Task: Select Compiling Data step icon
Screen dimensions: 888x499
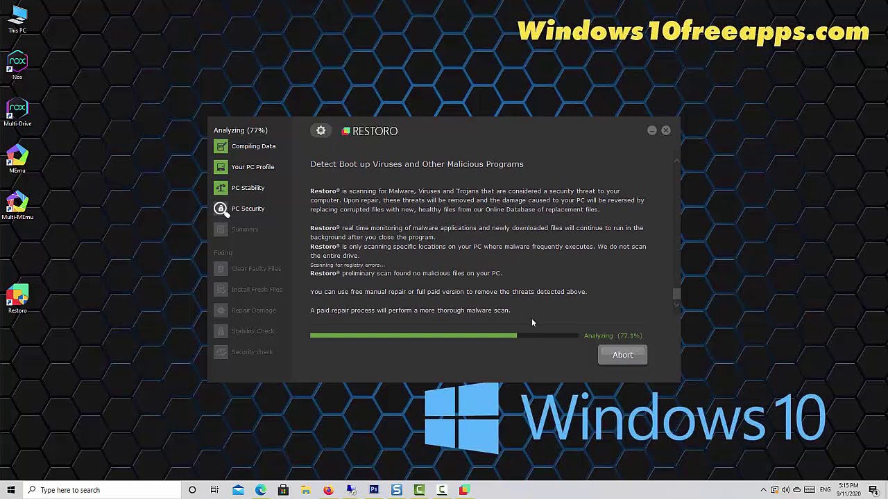Action: coord(221,146)
